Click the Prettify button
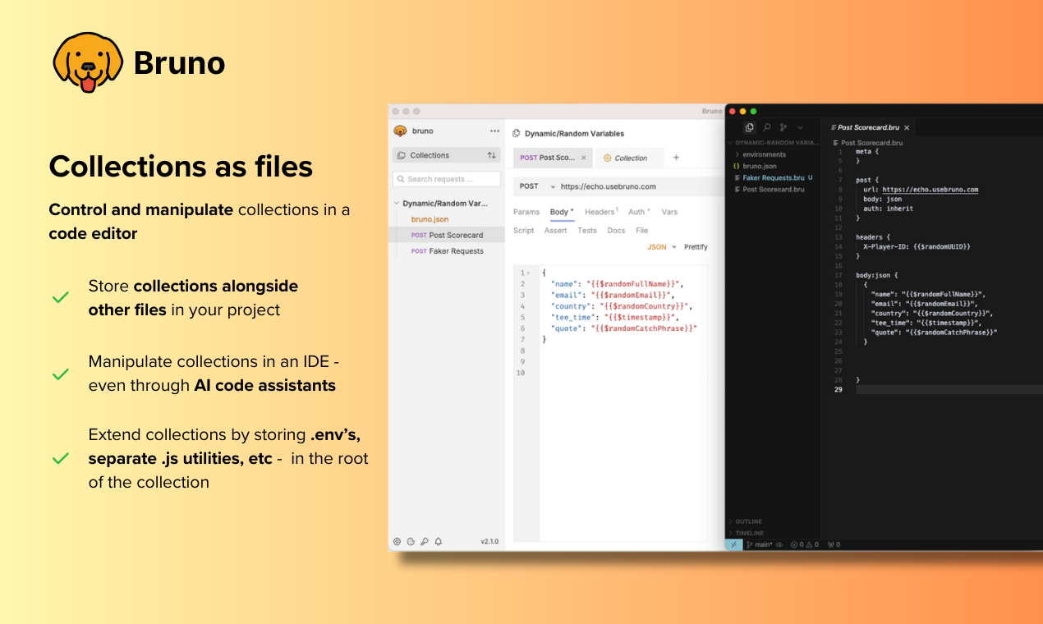The width and height of the screenshot is (1043, 624). coord(696,247)
